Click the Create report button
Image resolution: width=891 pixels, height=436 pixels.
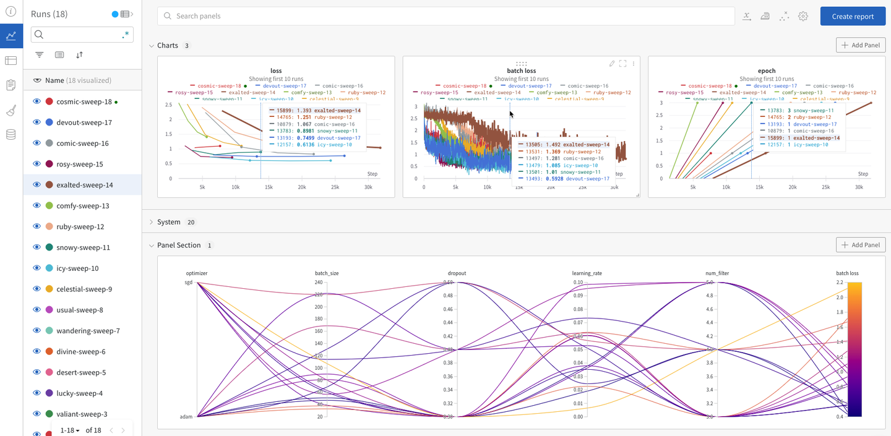853,16
